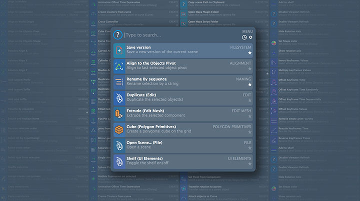Star the Cube (Polygon Primitives) command

249,132
